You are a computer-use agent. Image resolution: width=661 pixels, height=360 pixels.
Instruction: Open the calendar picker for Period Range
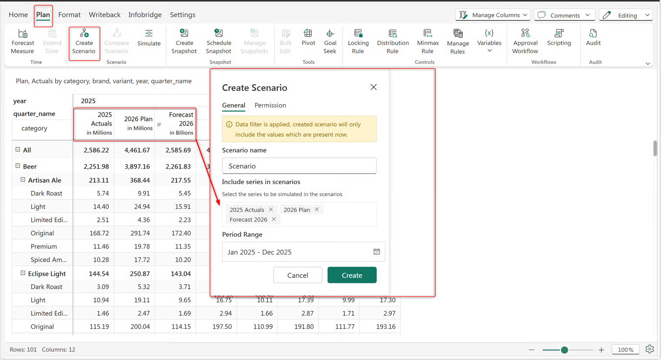[377, 252]
